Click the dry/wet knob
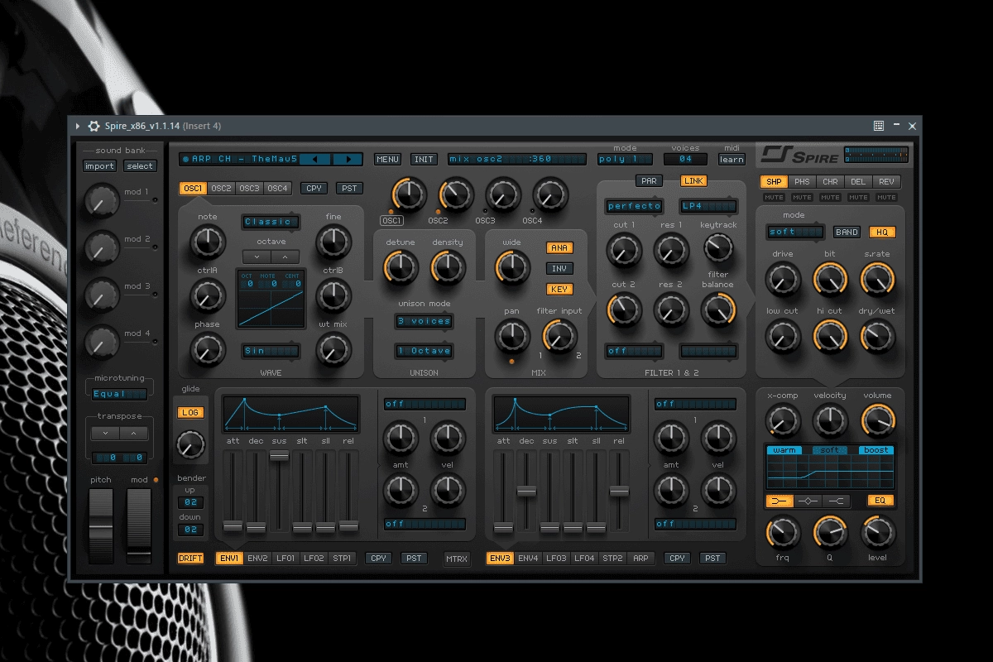This screenshot has width=993, height=662. tap(877, 336)
